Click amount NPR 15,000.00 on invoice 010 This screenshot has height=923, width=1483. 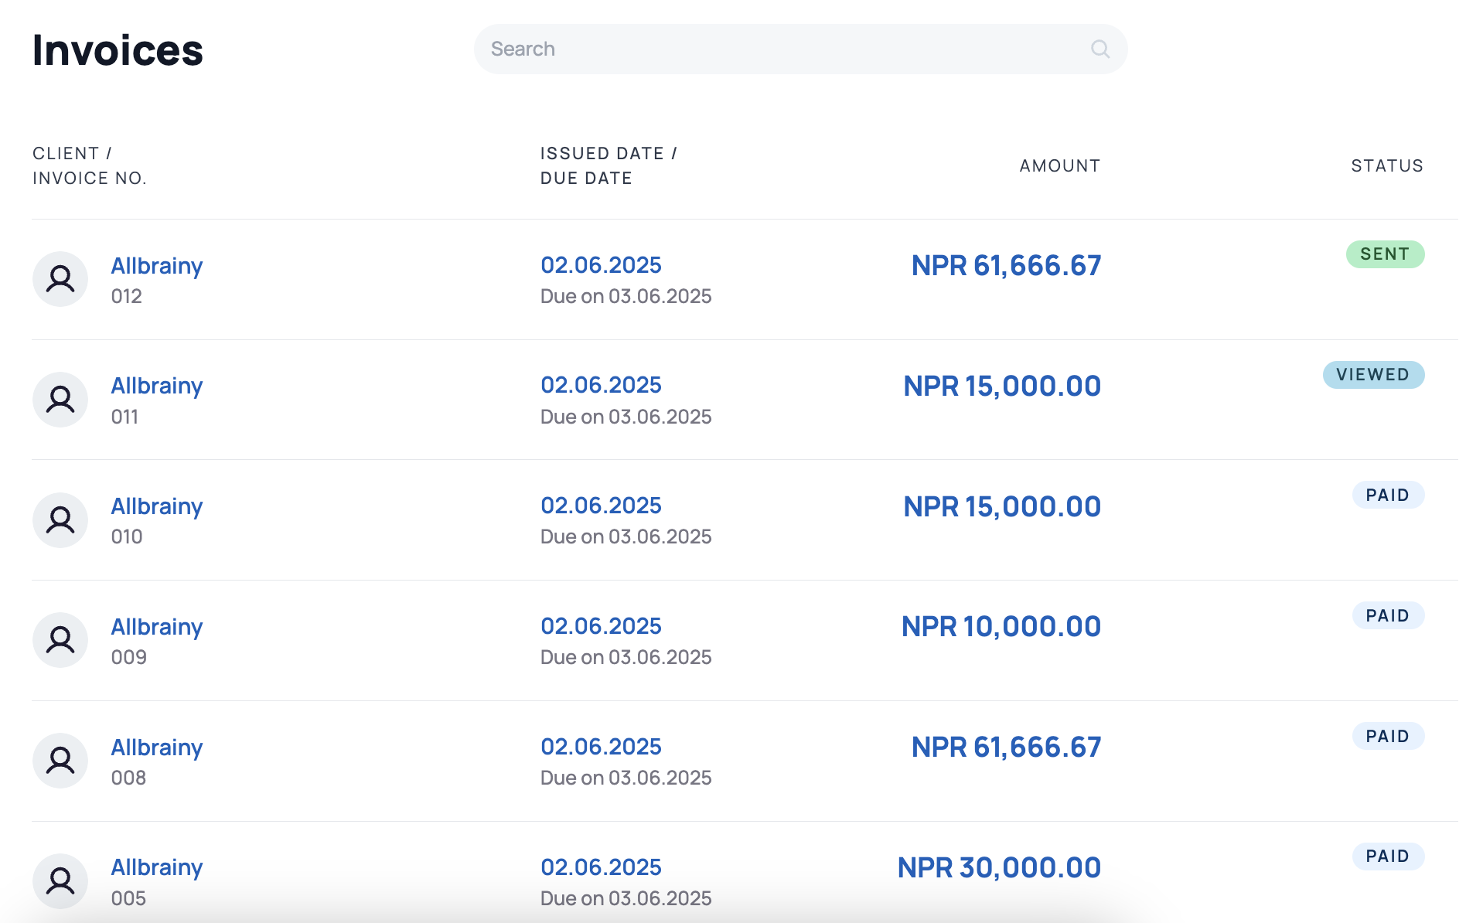(x=1002, y=506)
